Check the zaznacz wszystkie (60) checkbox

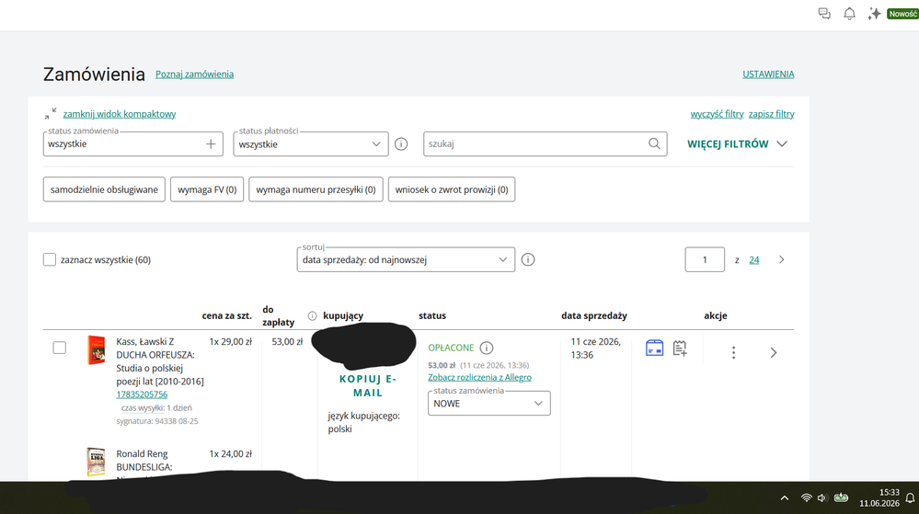pyautogui.click(x=50, y=259)
